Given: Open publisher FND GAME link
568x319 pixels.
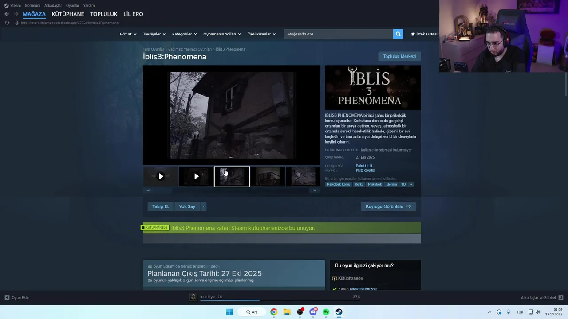Looking at the screenshot, I should 365,171.
